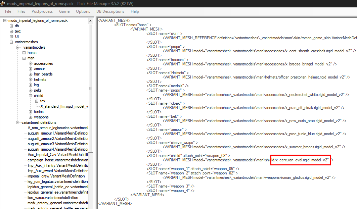Viewport: 357px width, 209px height.
Task: Click the SLOT name="base" line
Action: (133, 25)
